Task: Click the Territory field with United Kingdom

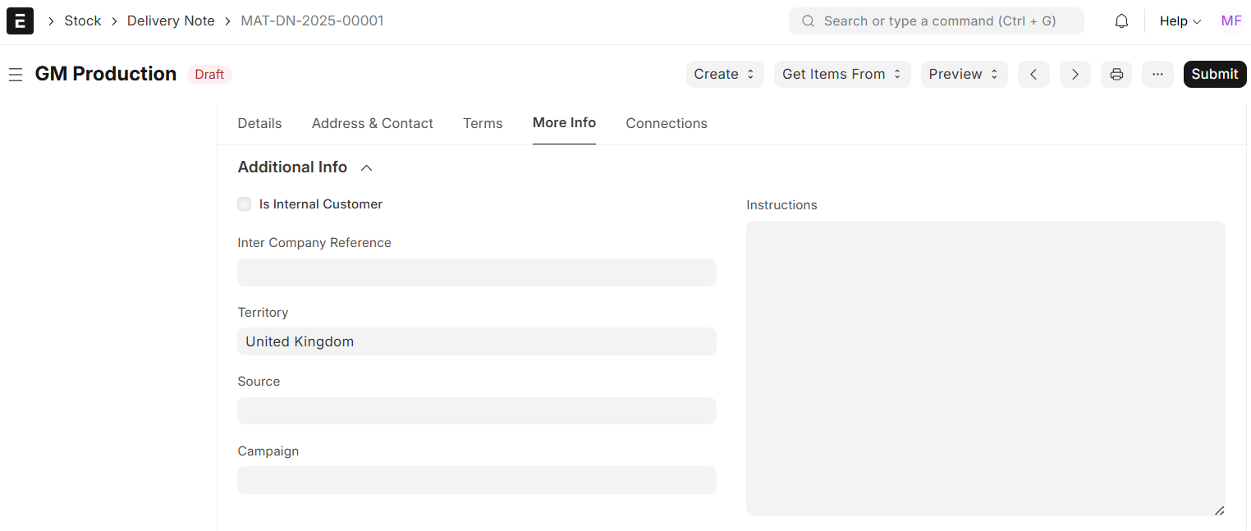Action: [476, 341]
